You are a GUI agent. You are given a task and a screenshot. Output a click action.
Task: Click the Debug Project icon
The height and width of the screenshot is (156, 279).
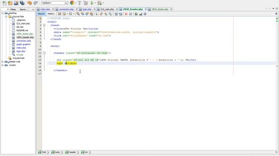100,3
